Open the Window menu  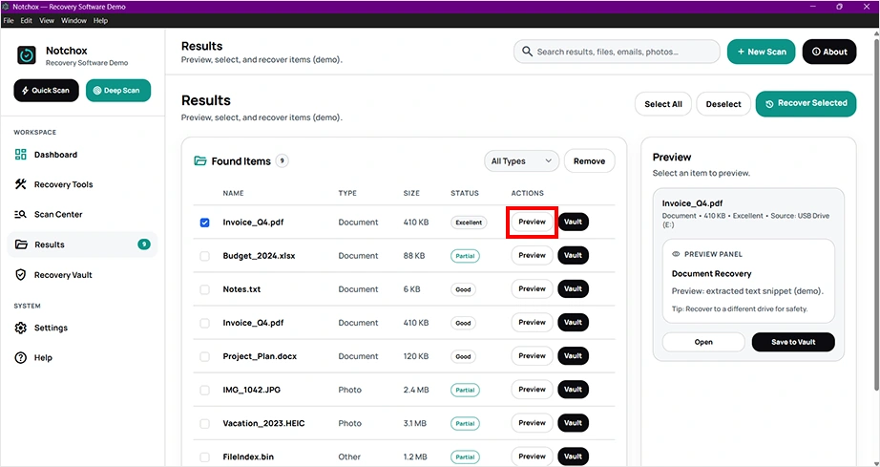pos(73,20)
